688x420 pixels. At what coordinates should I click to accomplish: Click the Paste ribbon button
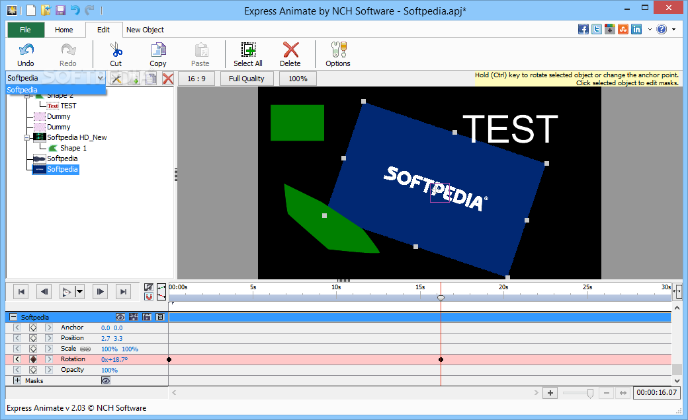200,55
